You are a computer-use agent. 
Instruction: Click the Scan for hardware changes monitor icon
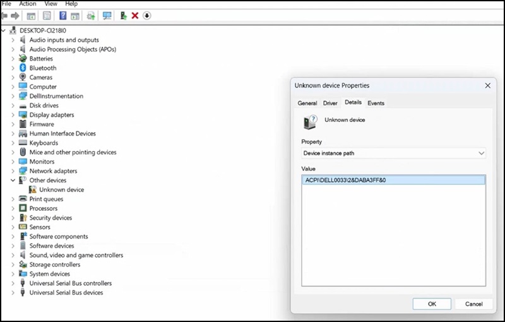pyautogui.click(x=107, y=16)
